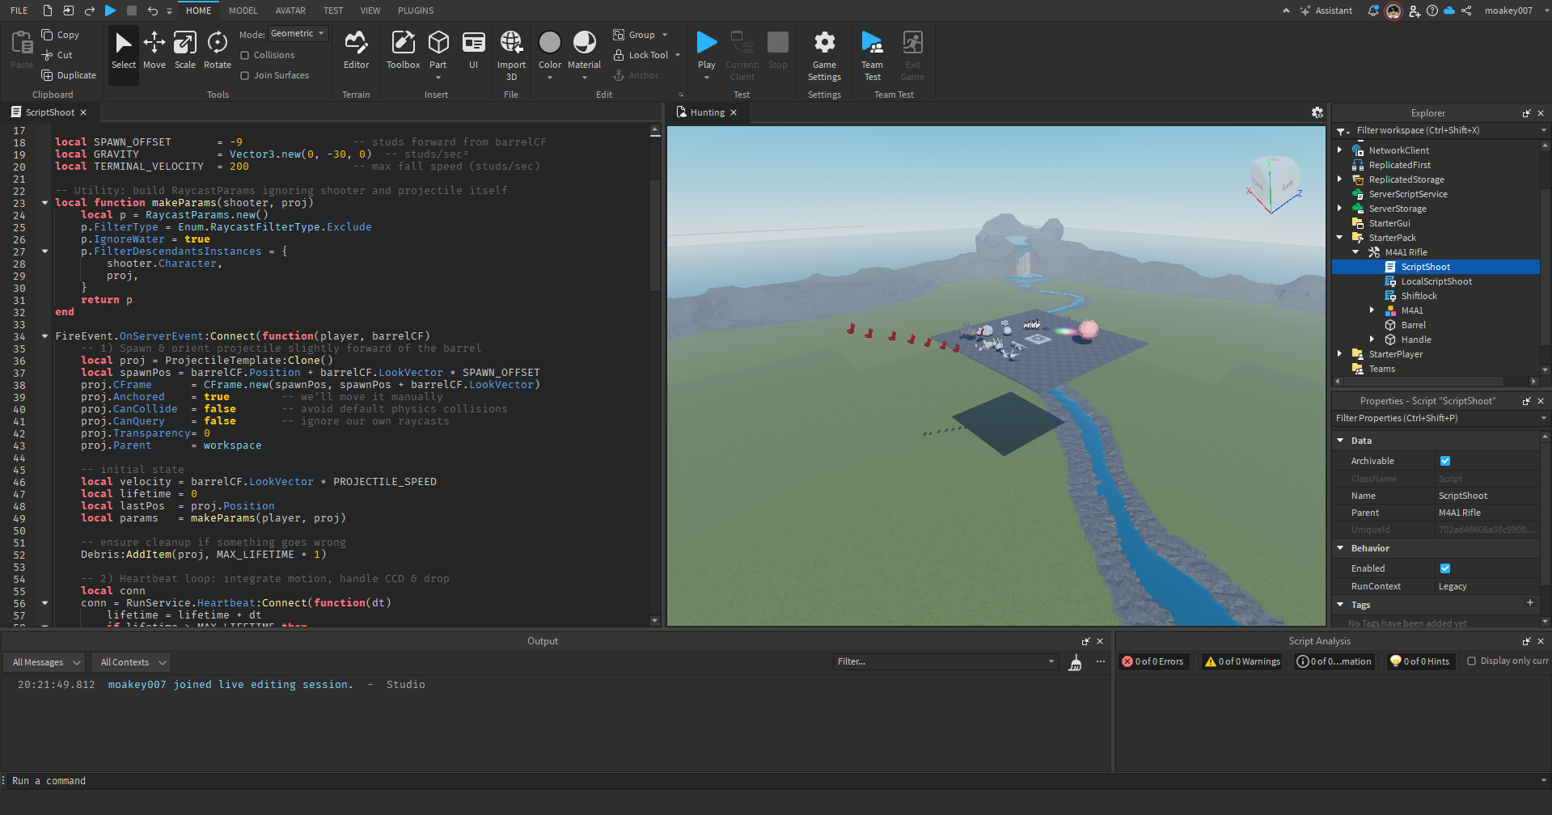Start Play test
Screen dimensions: 1552x815
(x=707, y=42)
